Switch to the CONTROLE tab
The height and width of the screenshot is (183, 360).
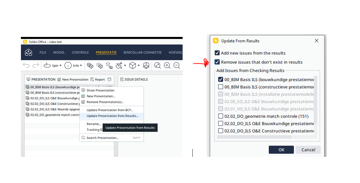tap(80, 52)
